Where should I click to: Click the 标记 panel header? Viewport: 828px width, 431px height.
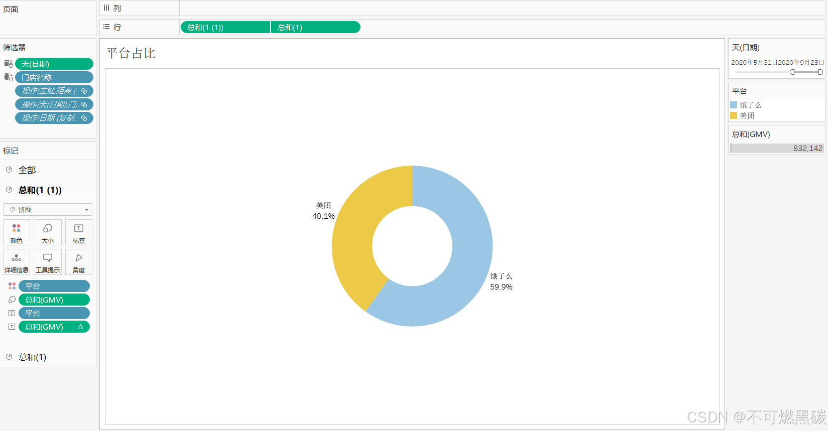[x=11, y=151]
